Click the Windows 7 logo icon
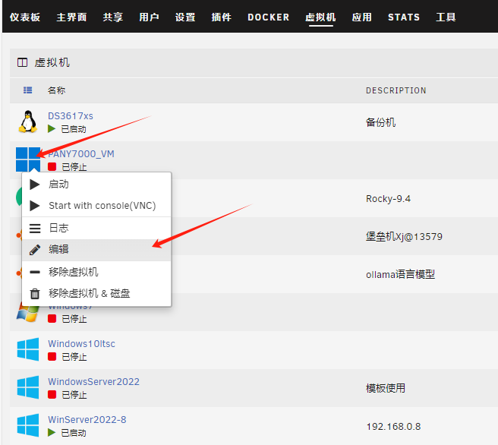This screenshot has width=498, height=445. (x=28, y=311)
